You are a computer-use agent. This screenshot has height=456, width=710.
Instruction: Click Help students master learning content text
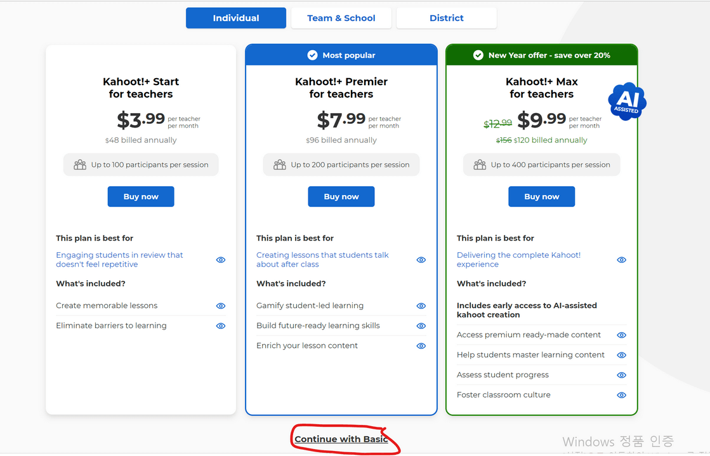click(x=530, y=354)
